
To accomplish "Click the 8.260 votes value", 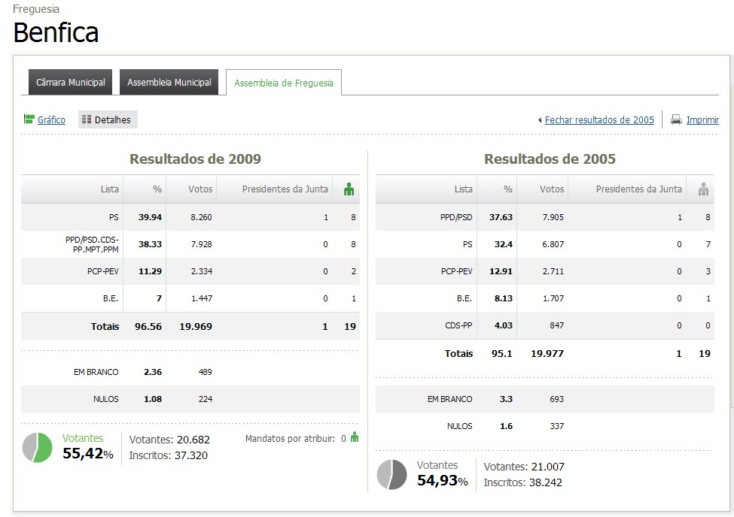I will 201,217.
